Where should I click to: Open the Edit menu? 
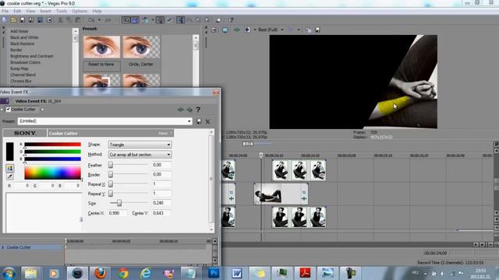17,11
